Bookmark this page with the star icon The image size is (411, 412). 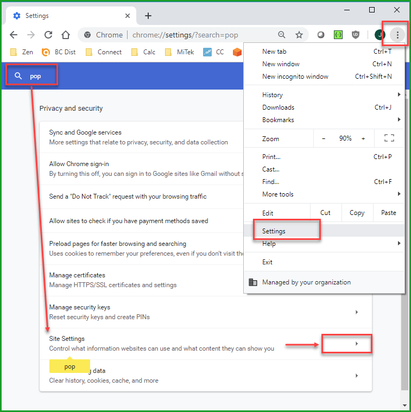pyautogui.click(x=299, y=35)
